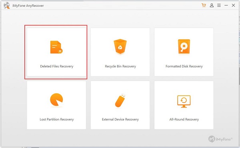Click the All-Round Recovery monitor icon

184,101
